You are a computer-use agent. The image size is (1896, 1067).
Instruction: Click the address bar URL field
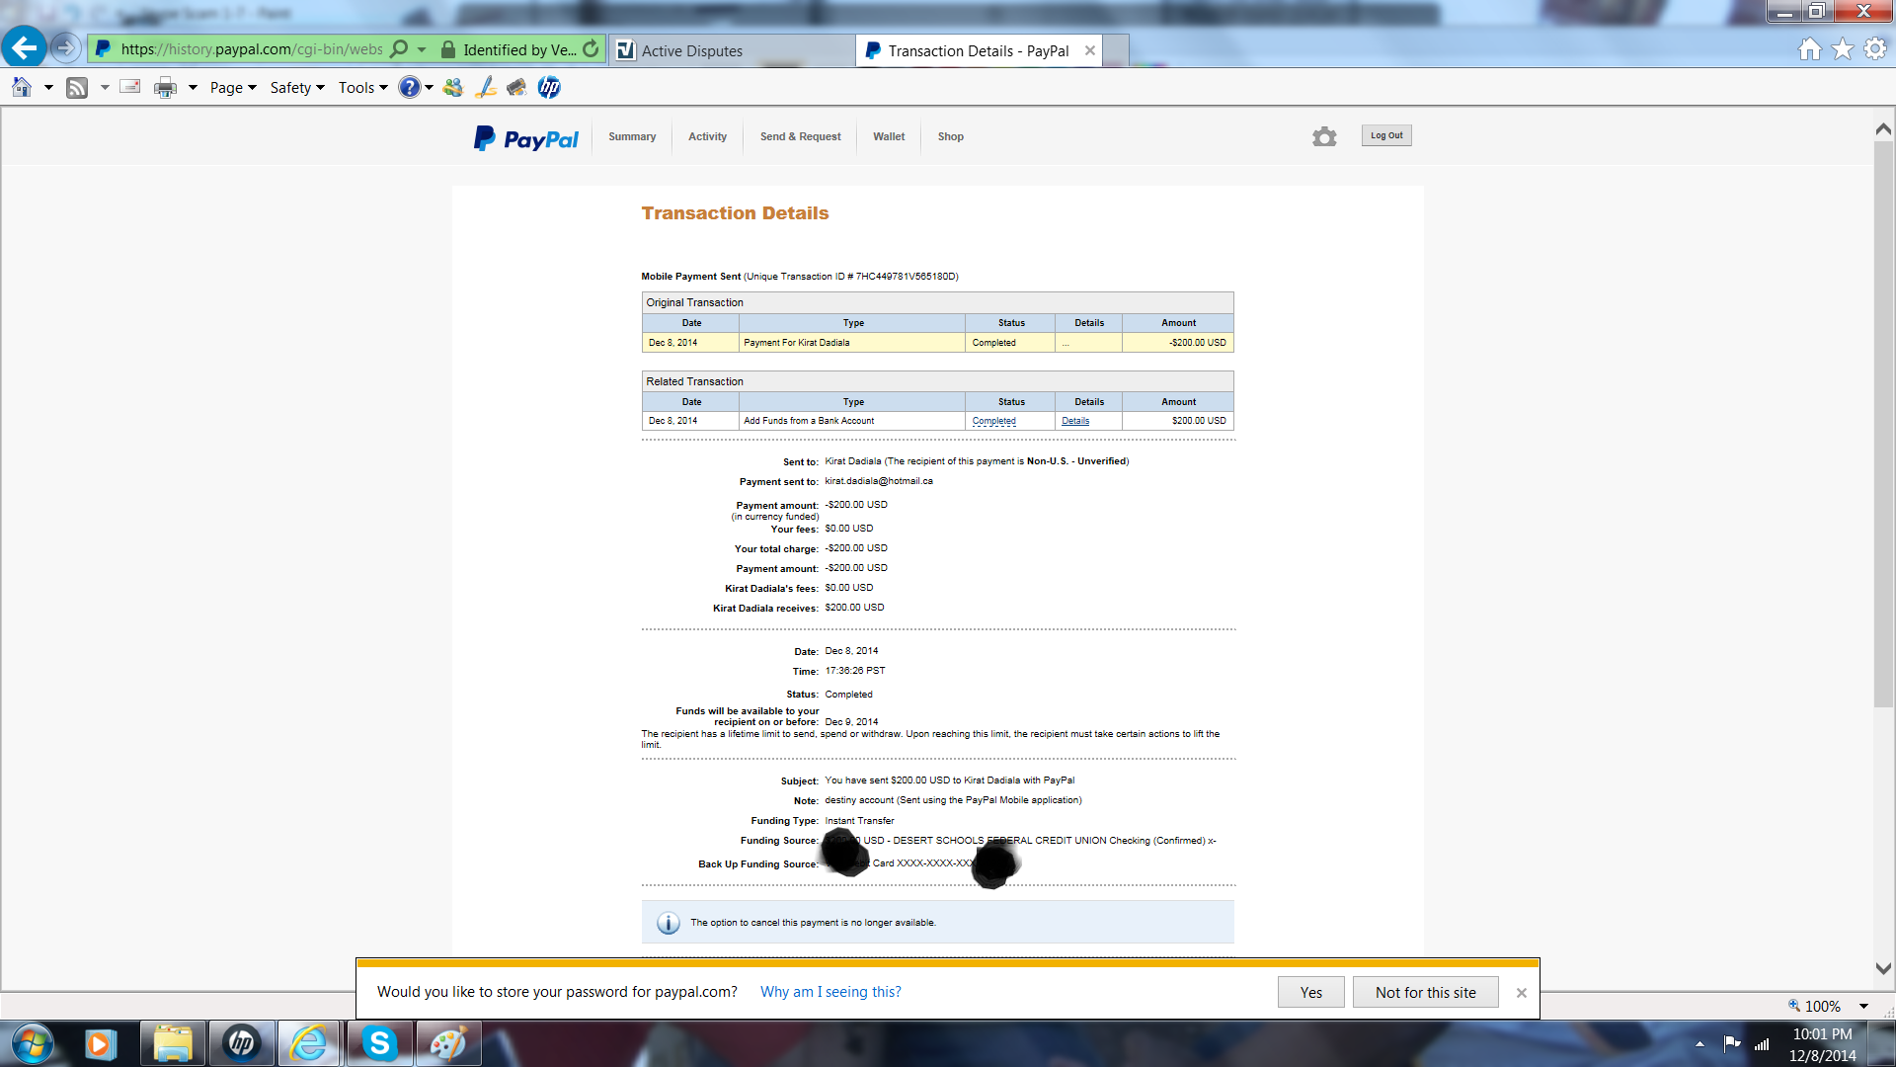click(251, 49)
